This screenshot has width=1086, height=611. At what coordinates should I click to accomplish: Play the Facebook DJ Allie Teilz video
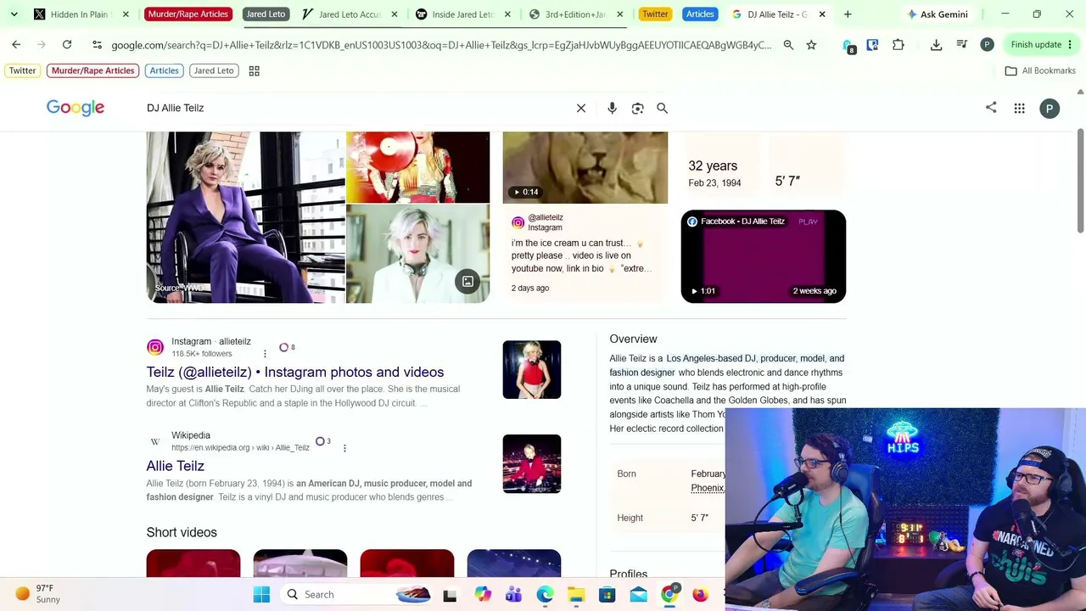[x=764, y=256]
